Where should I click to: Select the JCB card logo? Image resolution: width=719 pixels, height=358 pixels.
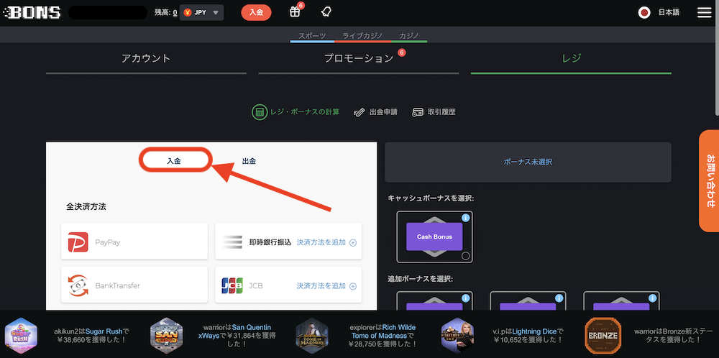[x=232, y=285]
